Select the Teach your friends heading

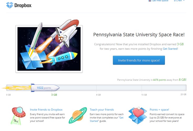pyautogui.click(x=102, y=110)
